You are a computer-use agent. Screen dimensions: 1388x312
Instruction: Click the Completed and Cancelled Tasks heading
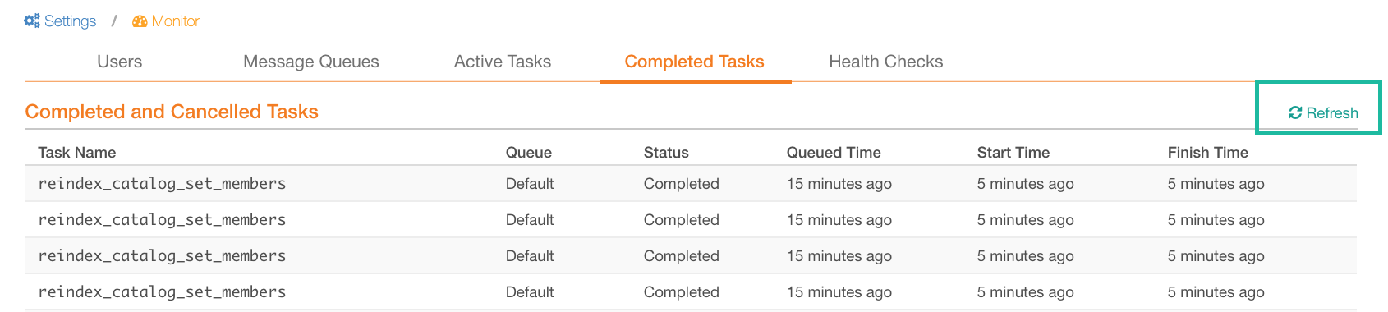click(172, 112)
